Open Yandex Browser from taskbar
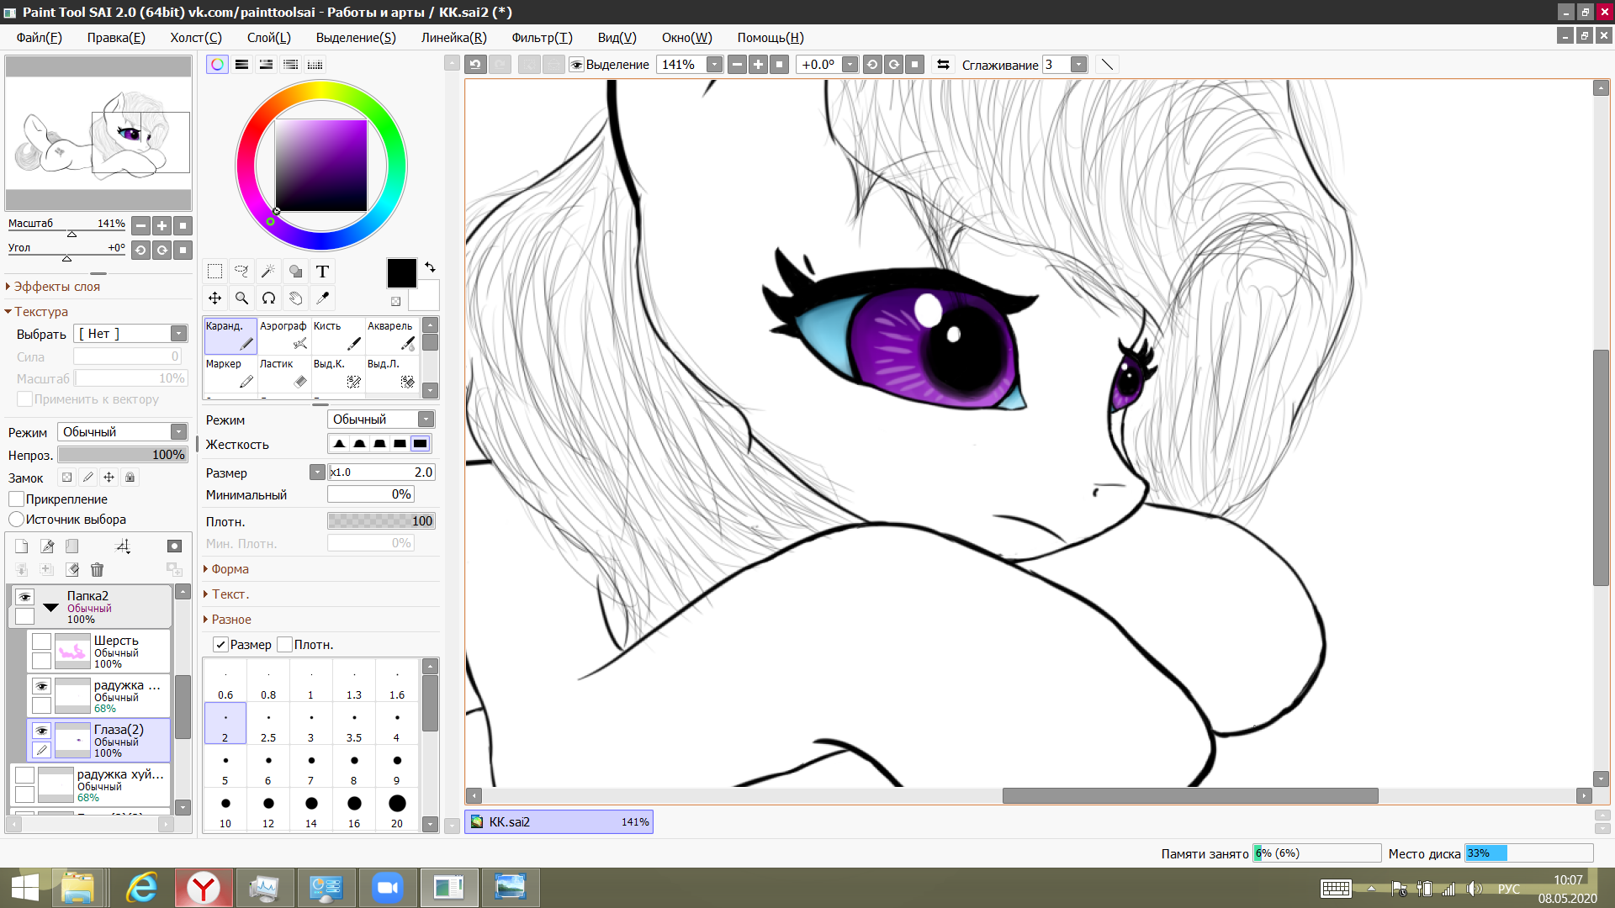This screenshot has height=908, width=1615. point(204,888)
